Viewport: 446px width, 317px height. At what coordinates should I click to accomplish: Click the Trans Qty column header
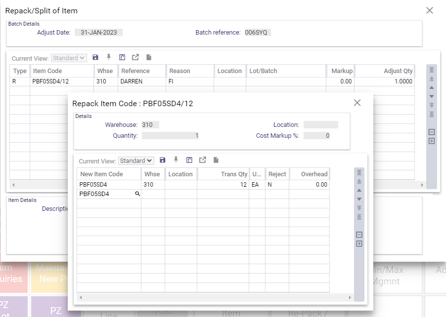point(223,174)
